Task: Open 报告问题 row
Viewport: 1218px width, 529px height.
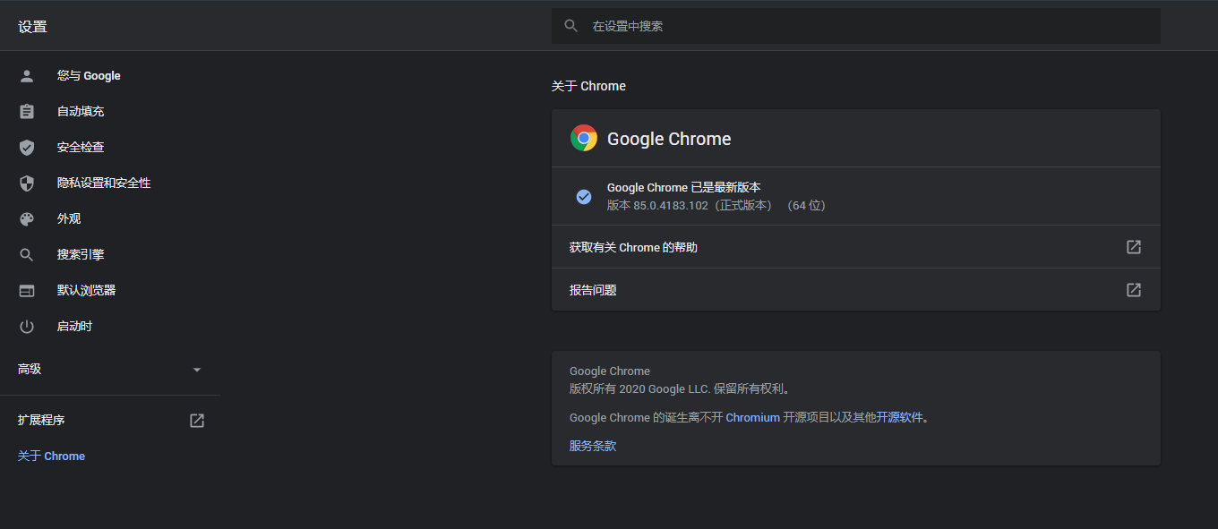Action: [x=856, y=290]
